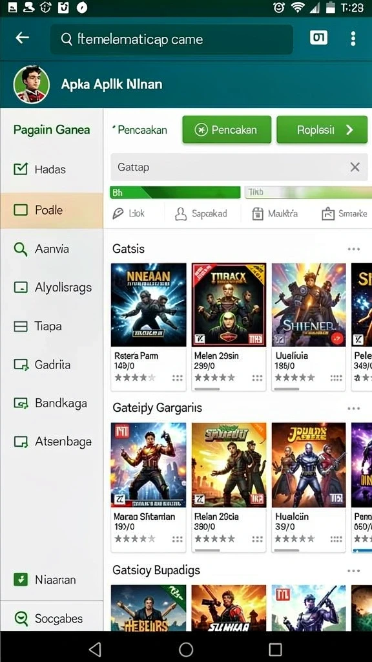Open grid menu on Hualciin card
Screen dimensions: 372x662
[336, 539]
